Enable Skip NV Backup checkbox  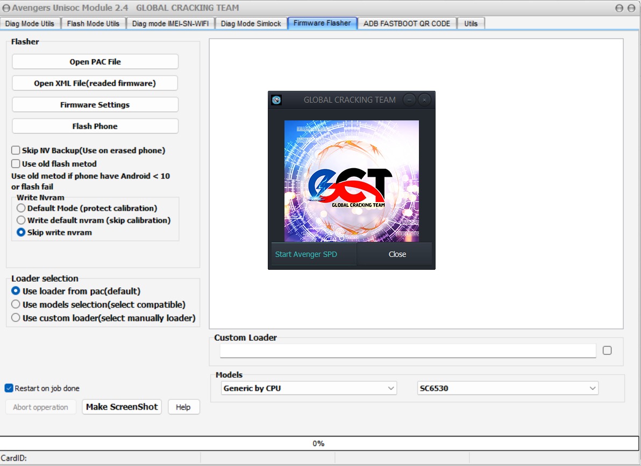click(16, 150)
